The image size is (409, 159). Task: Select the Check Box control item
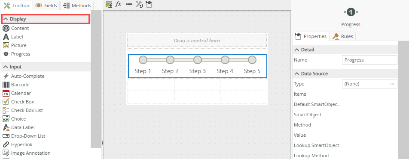pos(18,102)
